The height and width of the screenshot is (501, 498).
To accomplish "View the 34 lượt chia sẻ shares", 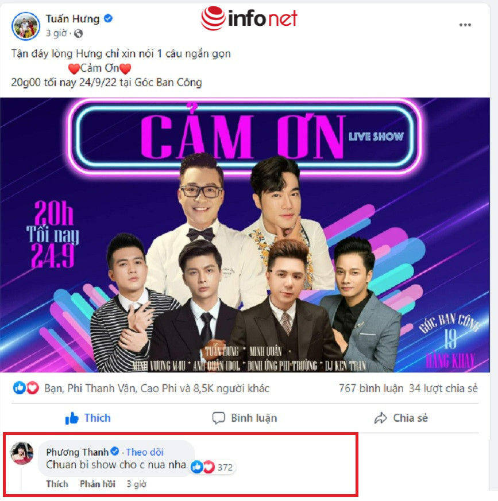I will pos(443,388).
